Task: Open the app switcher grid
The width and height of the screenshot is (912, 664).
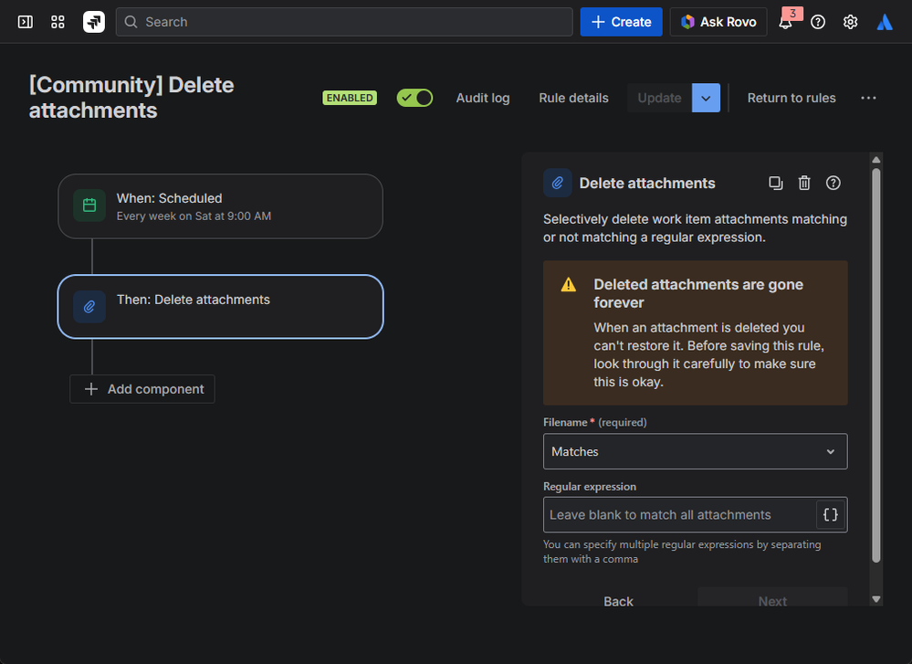Action: pyautogui.click(x=58, y=22)
